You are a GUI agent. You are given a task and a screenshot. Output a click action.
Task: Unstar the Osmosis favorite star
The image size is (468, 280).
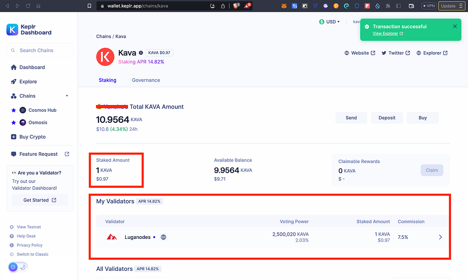coord(13,122)
